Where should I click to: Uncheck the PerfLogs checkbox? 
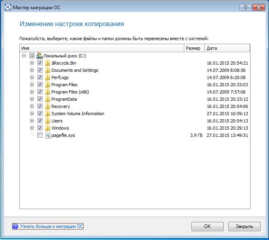click(x=40, y=77)
